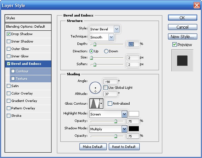This screenshot has height=158, width=202.
Task: Select Blending Options: Default entry
Action: pyautogui.click(x=28, y=27)
